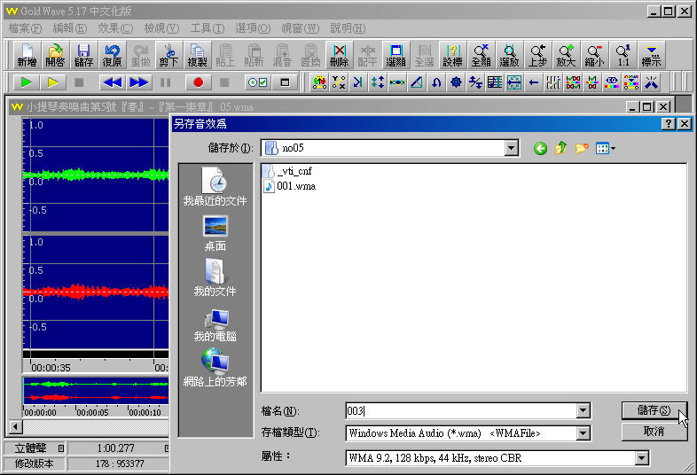Open the 工具 (Tools) menu
The height and width of the screenshot is (475, 697).
coord(208,28)
